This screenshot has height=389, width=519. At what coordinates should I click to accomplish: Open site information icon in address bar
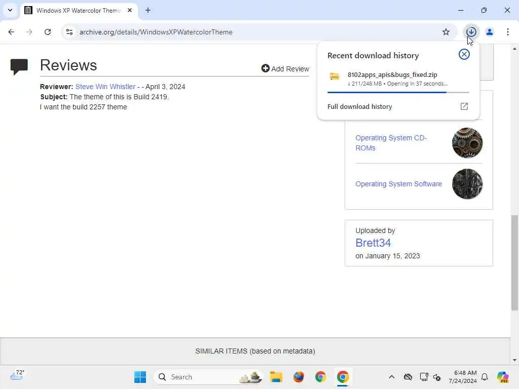(69, 32)
